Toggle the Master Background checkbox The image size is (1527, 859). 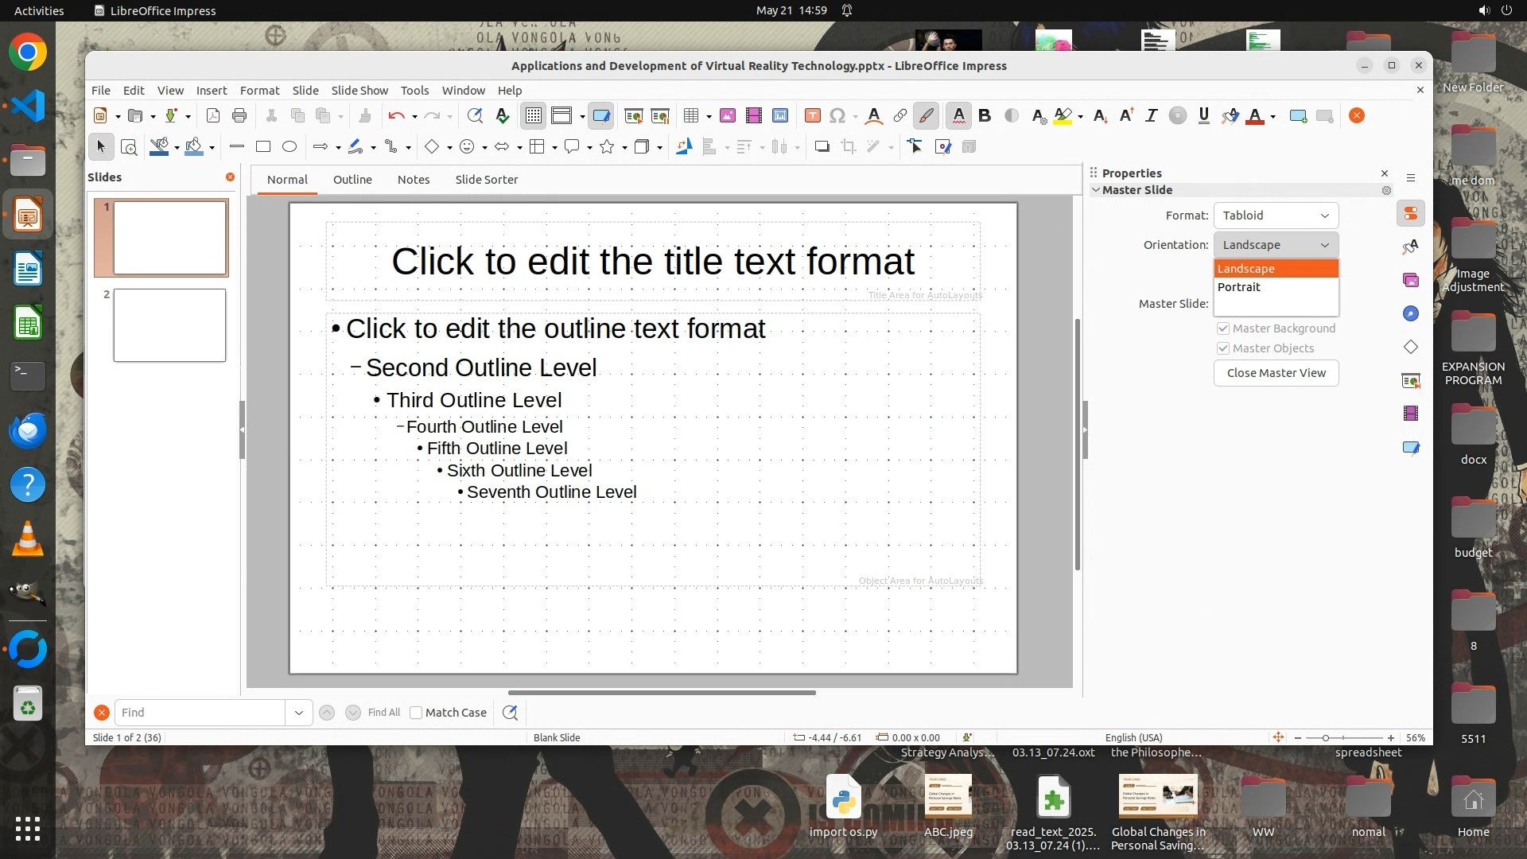point(1223,328)
